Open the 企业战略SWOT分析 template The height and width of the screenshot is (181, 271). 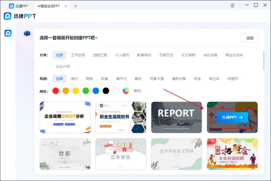point(65,117)
